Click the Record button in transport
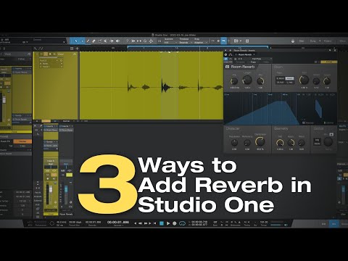The width and height of the screenshot is (348, 261). pyautogui.click(x=174, y=223)
